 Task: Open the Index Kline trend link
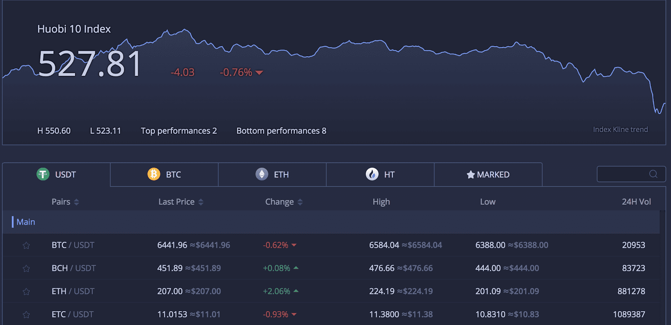(x=620, y=130)
